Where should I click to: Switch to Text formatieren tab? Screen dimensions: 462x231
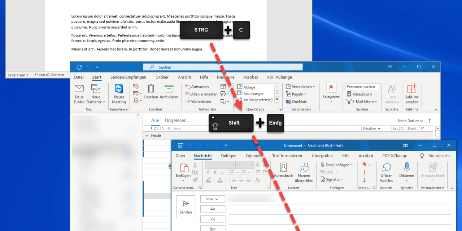[x=287, y=156]
